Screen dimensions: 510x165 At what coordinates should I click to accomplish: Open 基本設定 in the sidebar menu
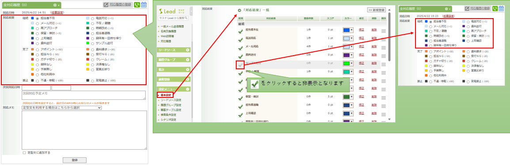point(166,95)
